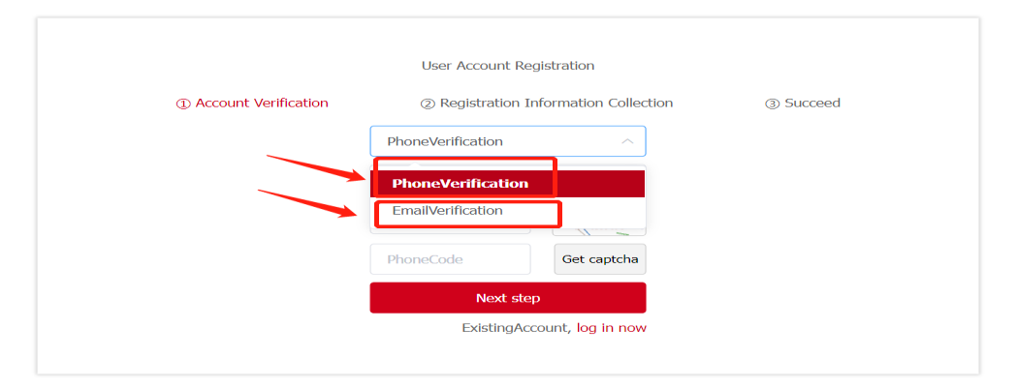Jump to the Succeed step
Viewport: 1017px width, 387px height.
pyautogui.click(x=811, y=103)
